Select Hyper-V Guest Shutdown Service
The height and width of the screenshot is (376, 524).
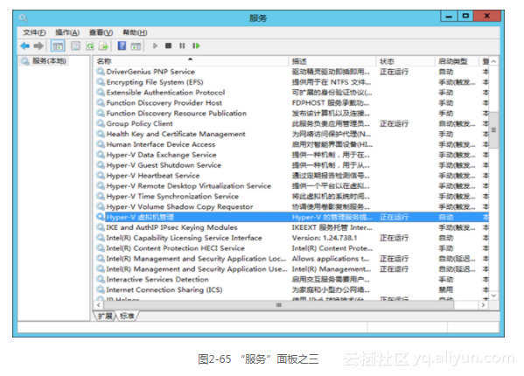click(292, 165)
